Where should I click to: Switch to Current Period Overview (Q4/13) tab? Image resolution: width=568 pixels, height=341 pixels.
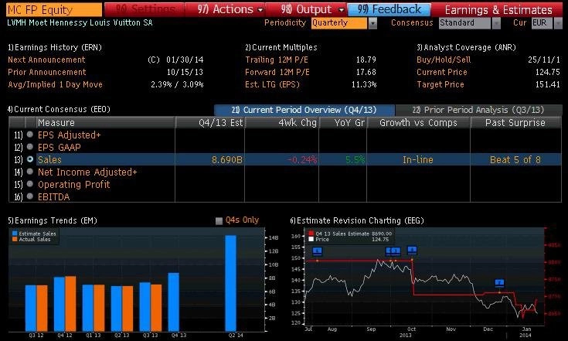click(304, 110)
